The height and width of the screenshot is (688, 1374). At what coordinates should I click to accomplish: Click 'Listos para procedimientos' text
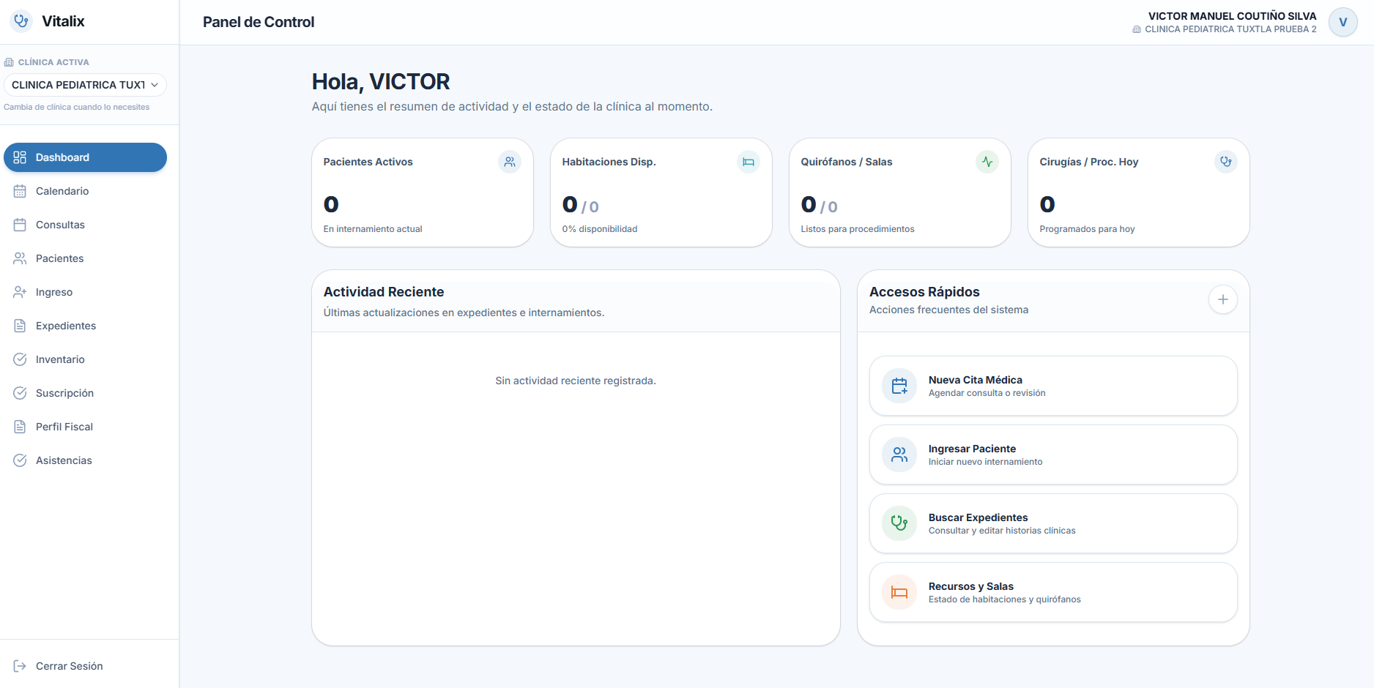coord(858,229)
